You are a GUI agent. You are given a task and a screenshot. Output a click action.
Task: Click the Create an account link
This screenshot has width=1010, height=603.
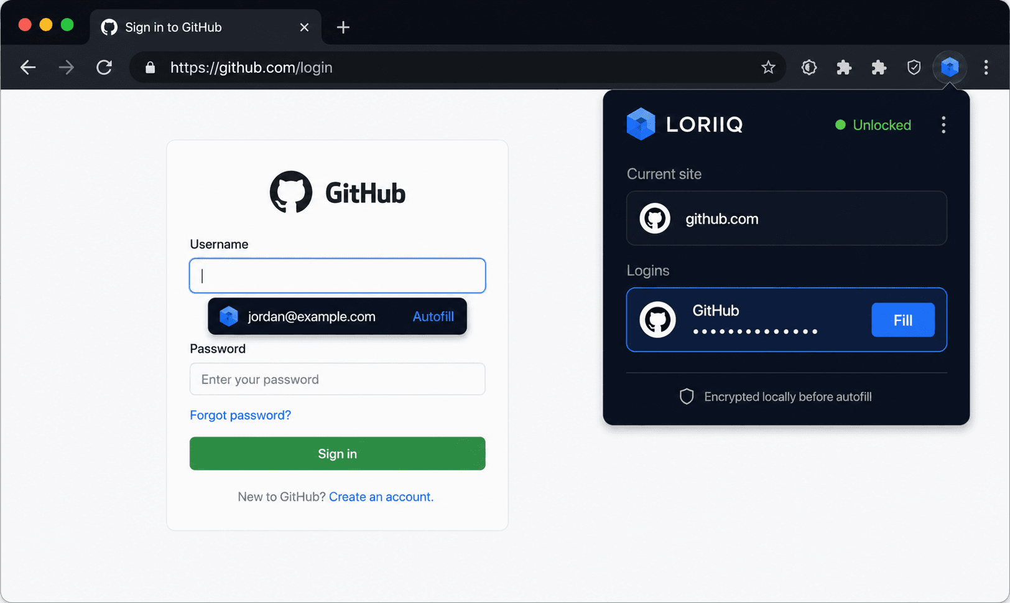(381, 497)
